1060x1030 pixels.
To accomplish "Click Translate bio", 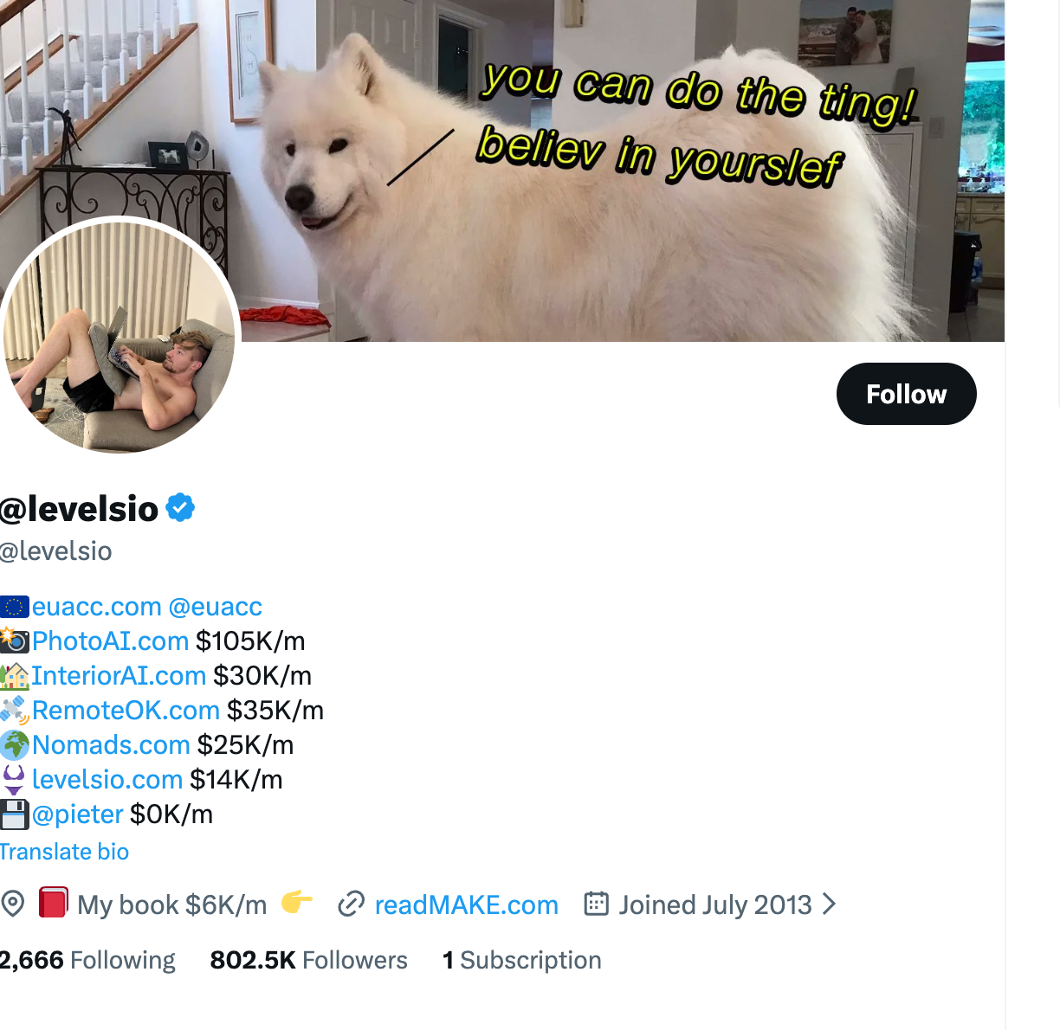I will [64, 852].
